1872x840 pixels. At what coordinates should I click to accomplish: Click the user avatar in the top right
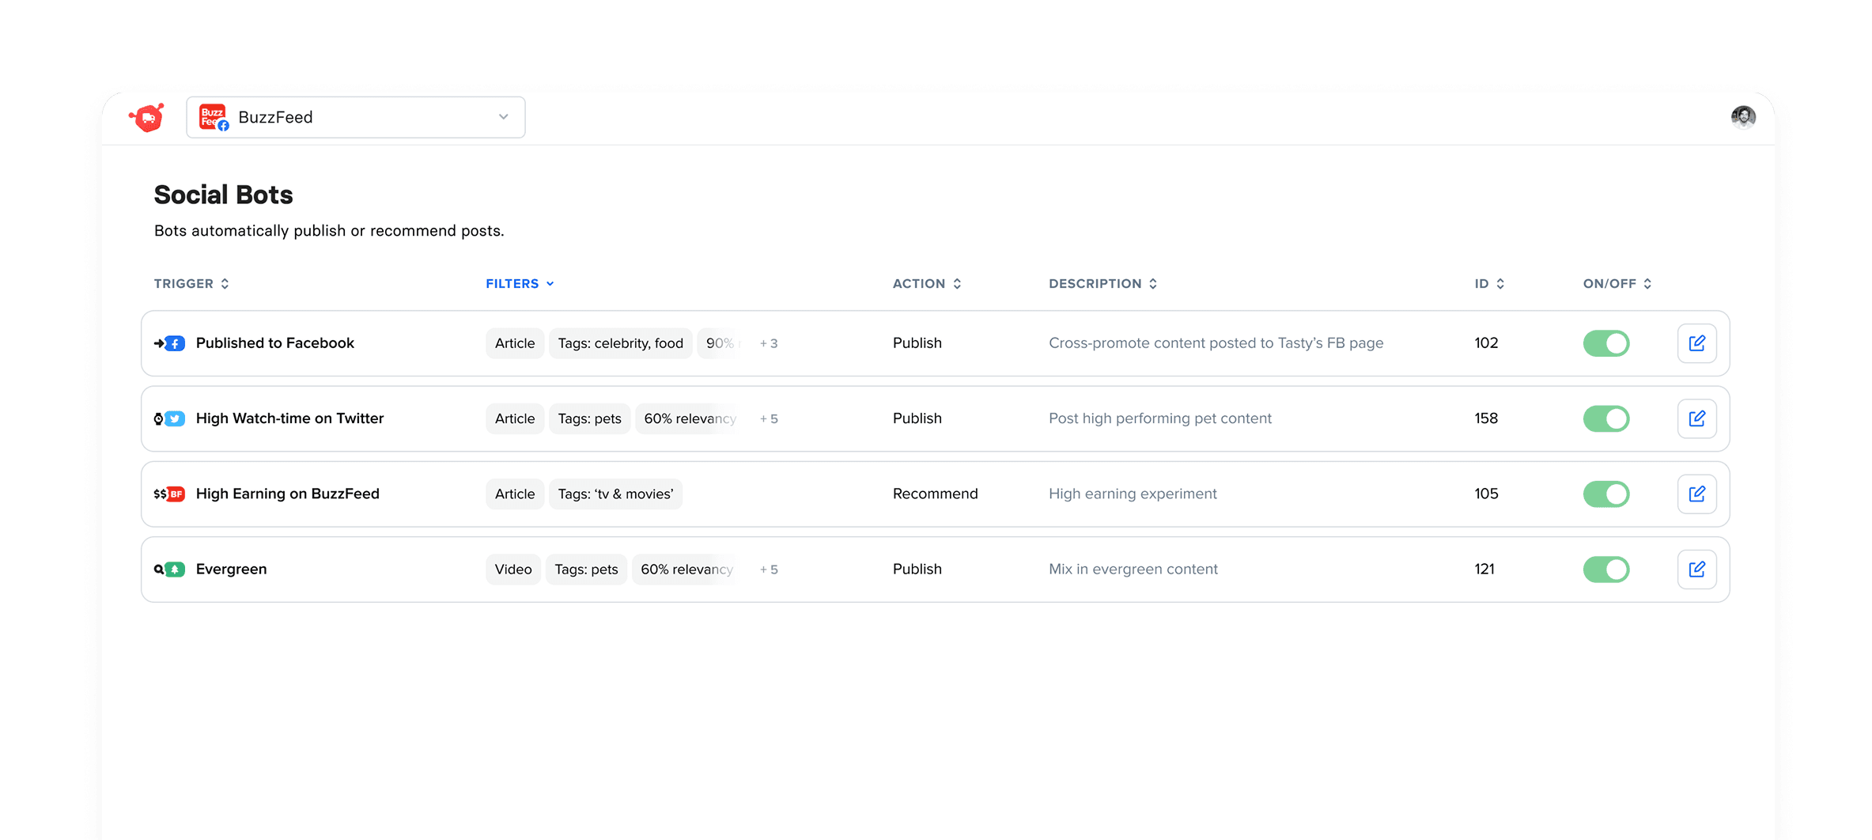click(x=1743, y=116)
